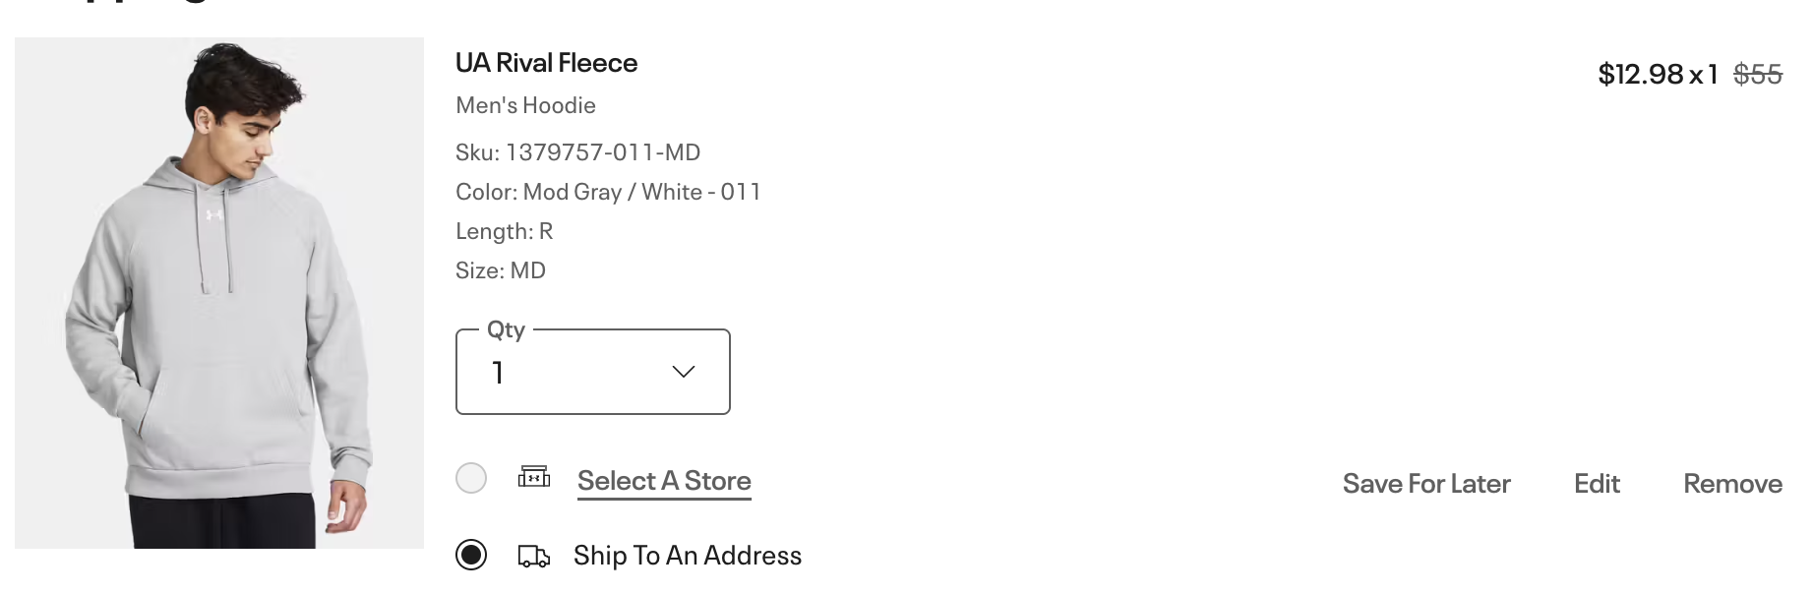
Task: Click "Edit" to modify the item
Action: click(1596, 483)
